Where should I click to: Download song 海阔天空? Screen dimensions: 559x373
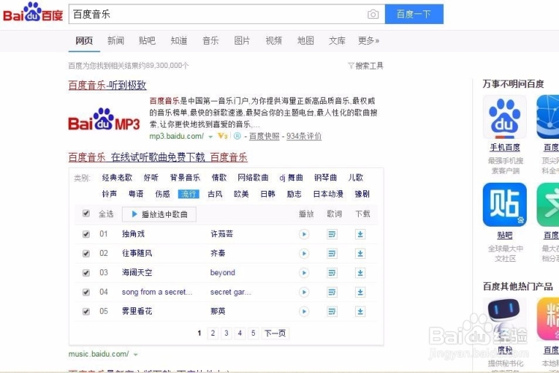pos(360,272)
